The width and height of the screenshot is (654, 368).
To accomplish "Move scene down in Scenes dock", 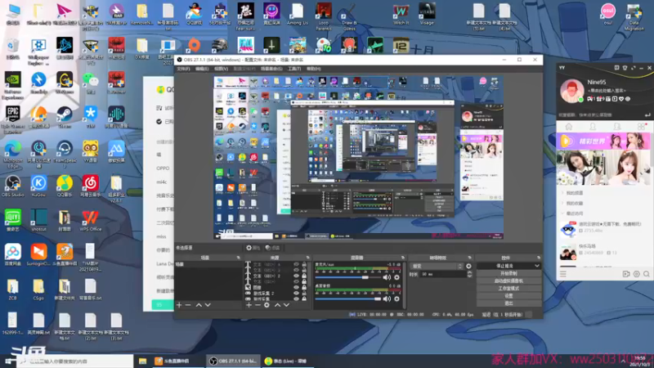I will pos(208,305).
